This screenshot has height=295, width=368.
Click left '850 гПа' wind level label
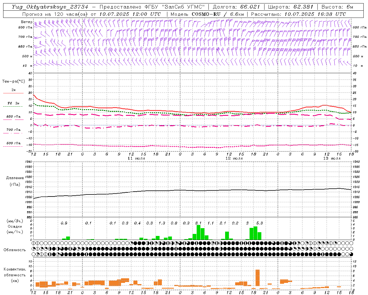[25, 46]
